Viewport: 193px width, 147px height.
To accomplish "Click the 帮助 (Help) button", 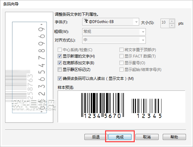I will click(x=174, y=137).
